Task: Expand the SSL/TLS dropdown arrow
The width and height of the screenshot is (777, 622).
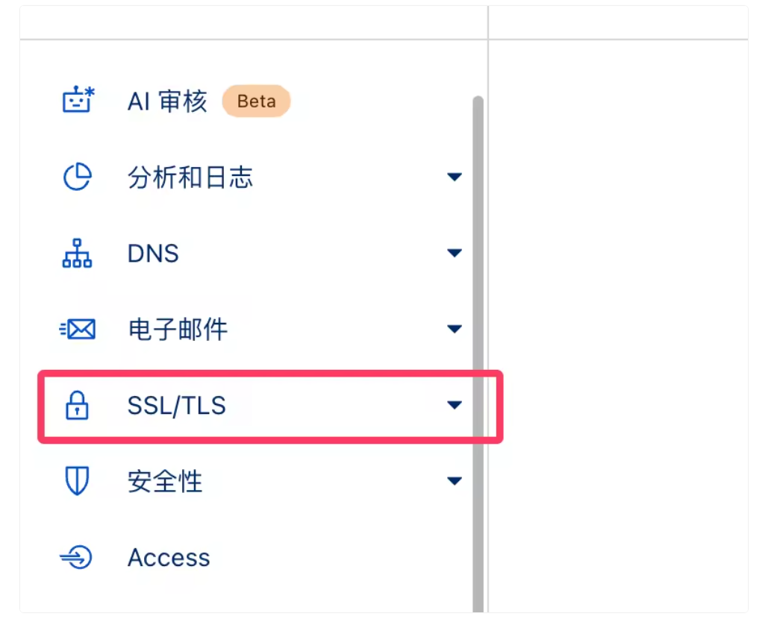Action: click(454, 406)
